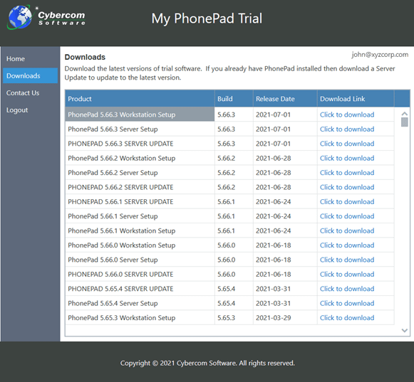Select PHONEPAD 5.66.2 SERVER UPDATE product name
Viewport: 414px width, 382px height.
pos(120,187)
